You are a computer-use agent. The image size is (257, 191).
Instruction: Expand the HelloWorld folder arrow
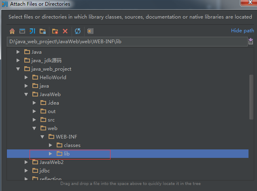pyautogui.click(x=26, y=78)
